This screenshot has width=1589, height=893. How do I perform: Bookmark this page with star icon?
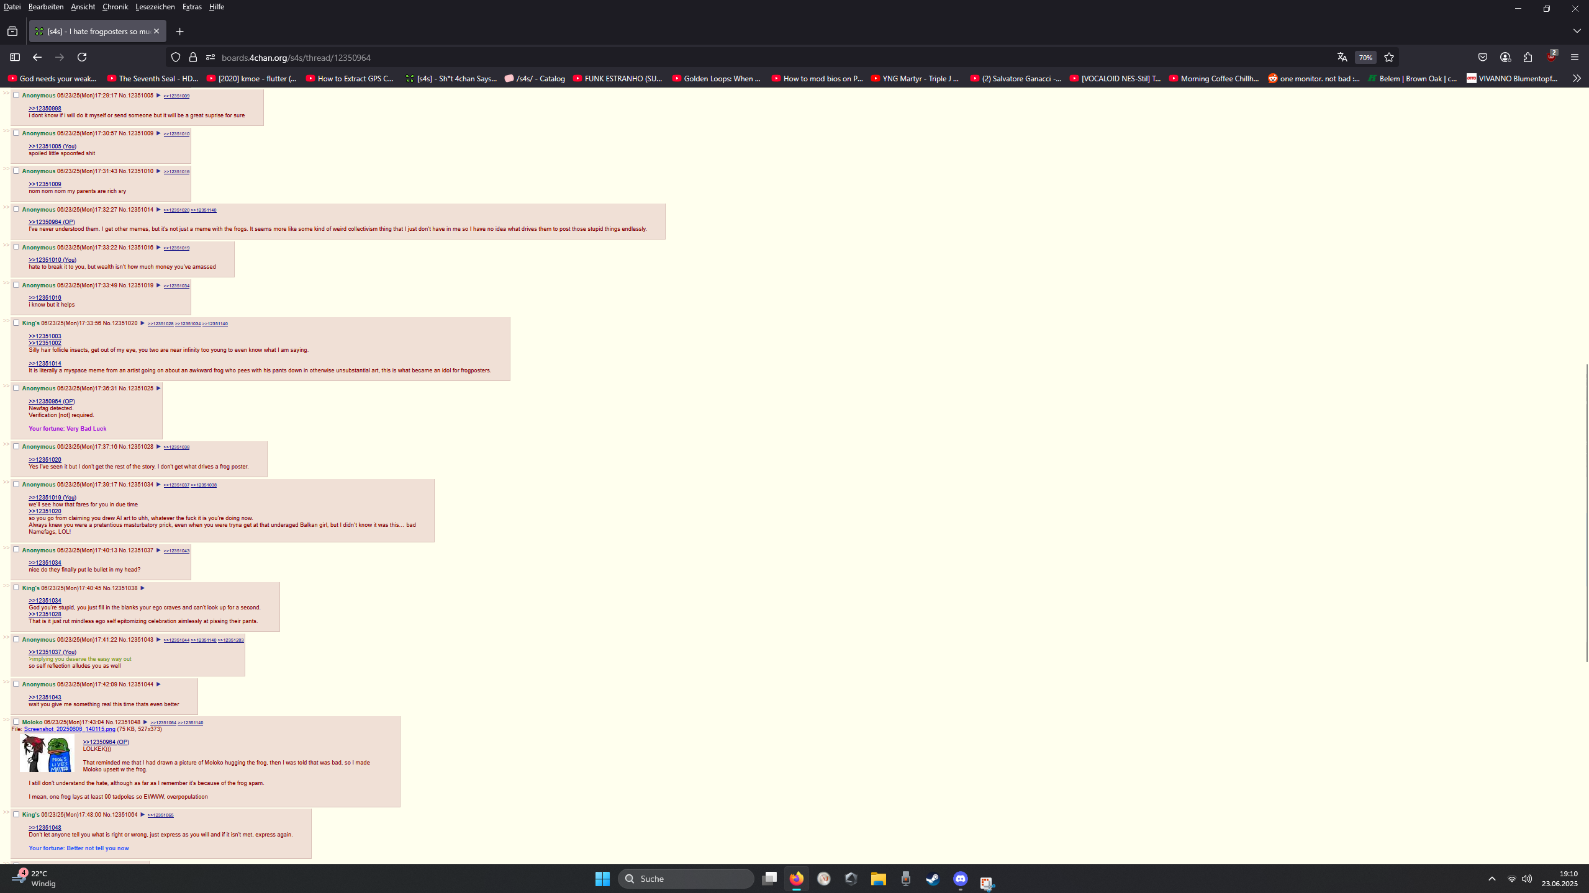1389,57
